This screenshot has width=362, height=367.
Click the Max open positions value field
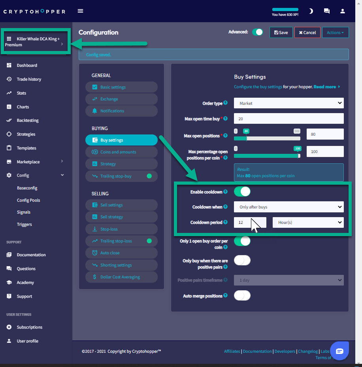pos(325,134)
